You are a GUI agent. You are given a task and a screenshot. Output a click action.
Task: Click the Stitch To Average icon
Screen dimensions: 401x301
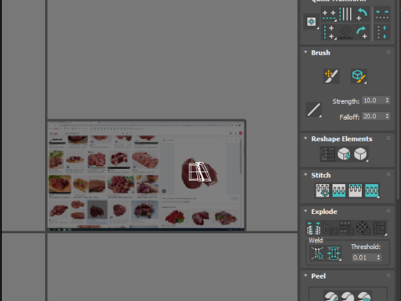(339, 191)
